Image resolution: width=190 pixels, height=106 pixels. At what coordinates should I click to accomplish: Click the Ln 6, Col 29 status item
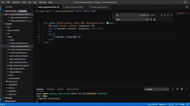click(x=152, y=104)
